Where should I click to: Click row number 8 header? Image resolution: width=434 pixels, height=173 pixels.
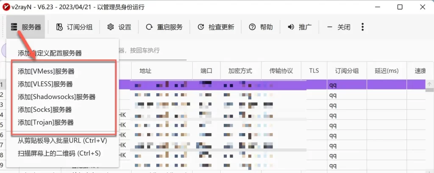pyautogui.click(x=3, y=155)
